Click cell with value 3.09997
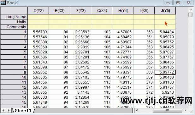The height and width of the screenshot is (115, 195). (80, 87)
